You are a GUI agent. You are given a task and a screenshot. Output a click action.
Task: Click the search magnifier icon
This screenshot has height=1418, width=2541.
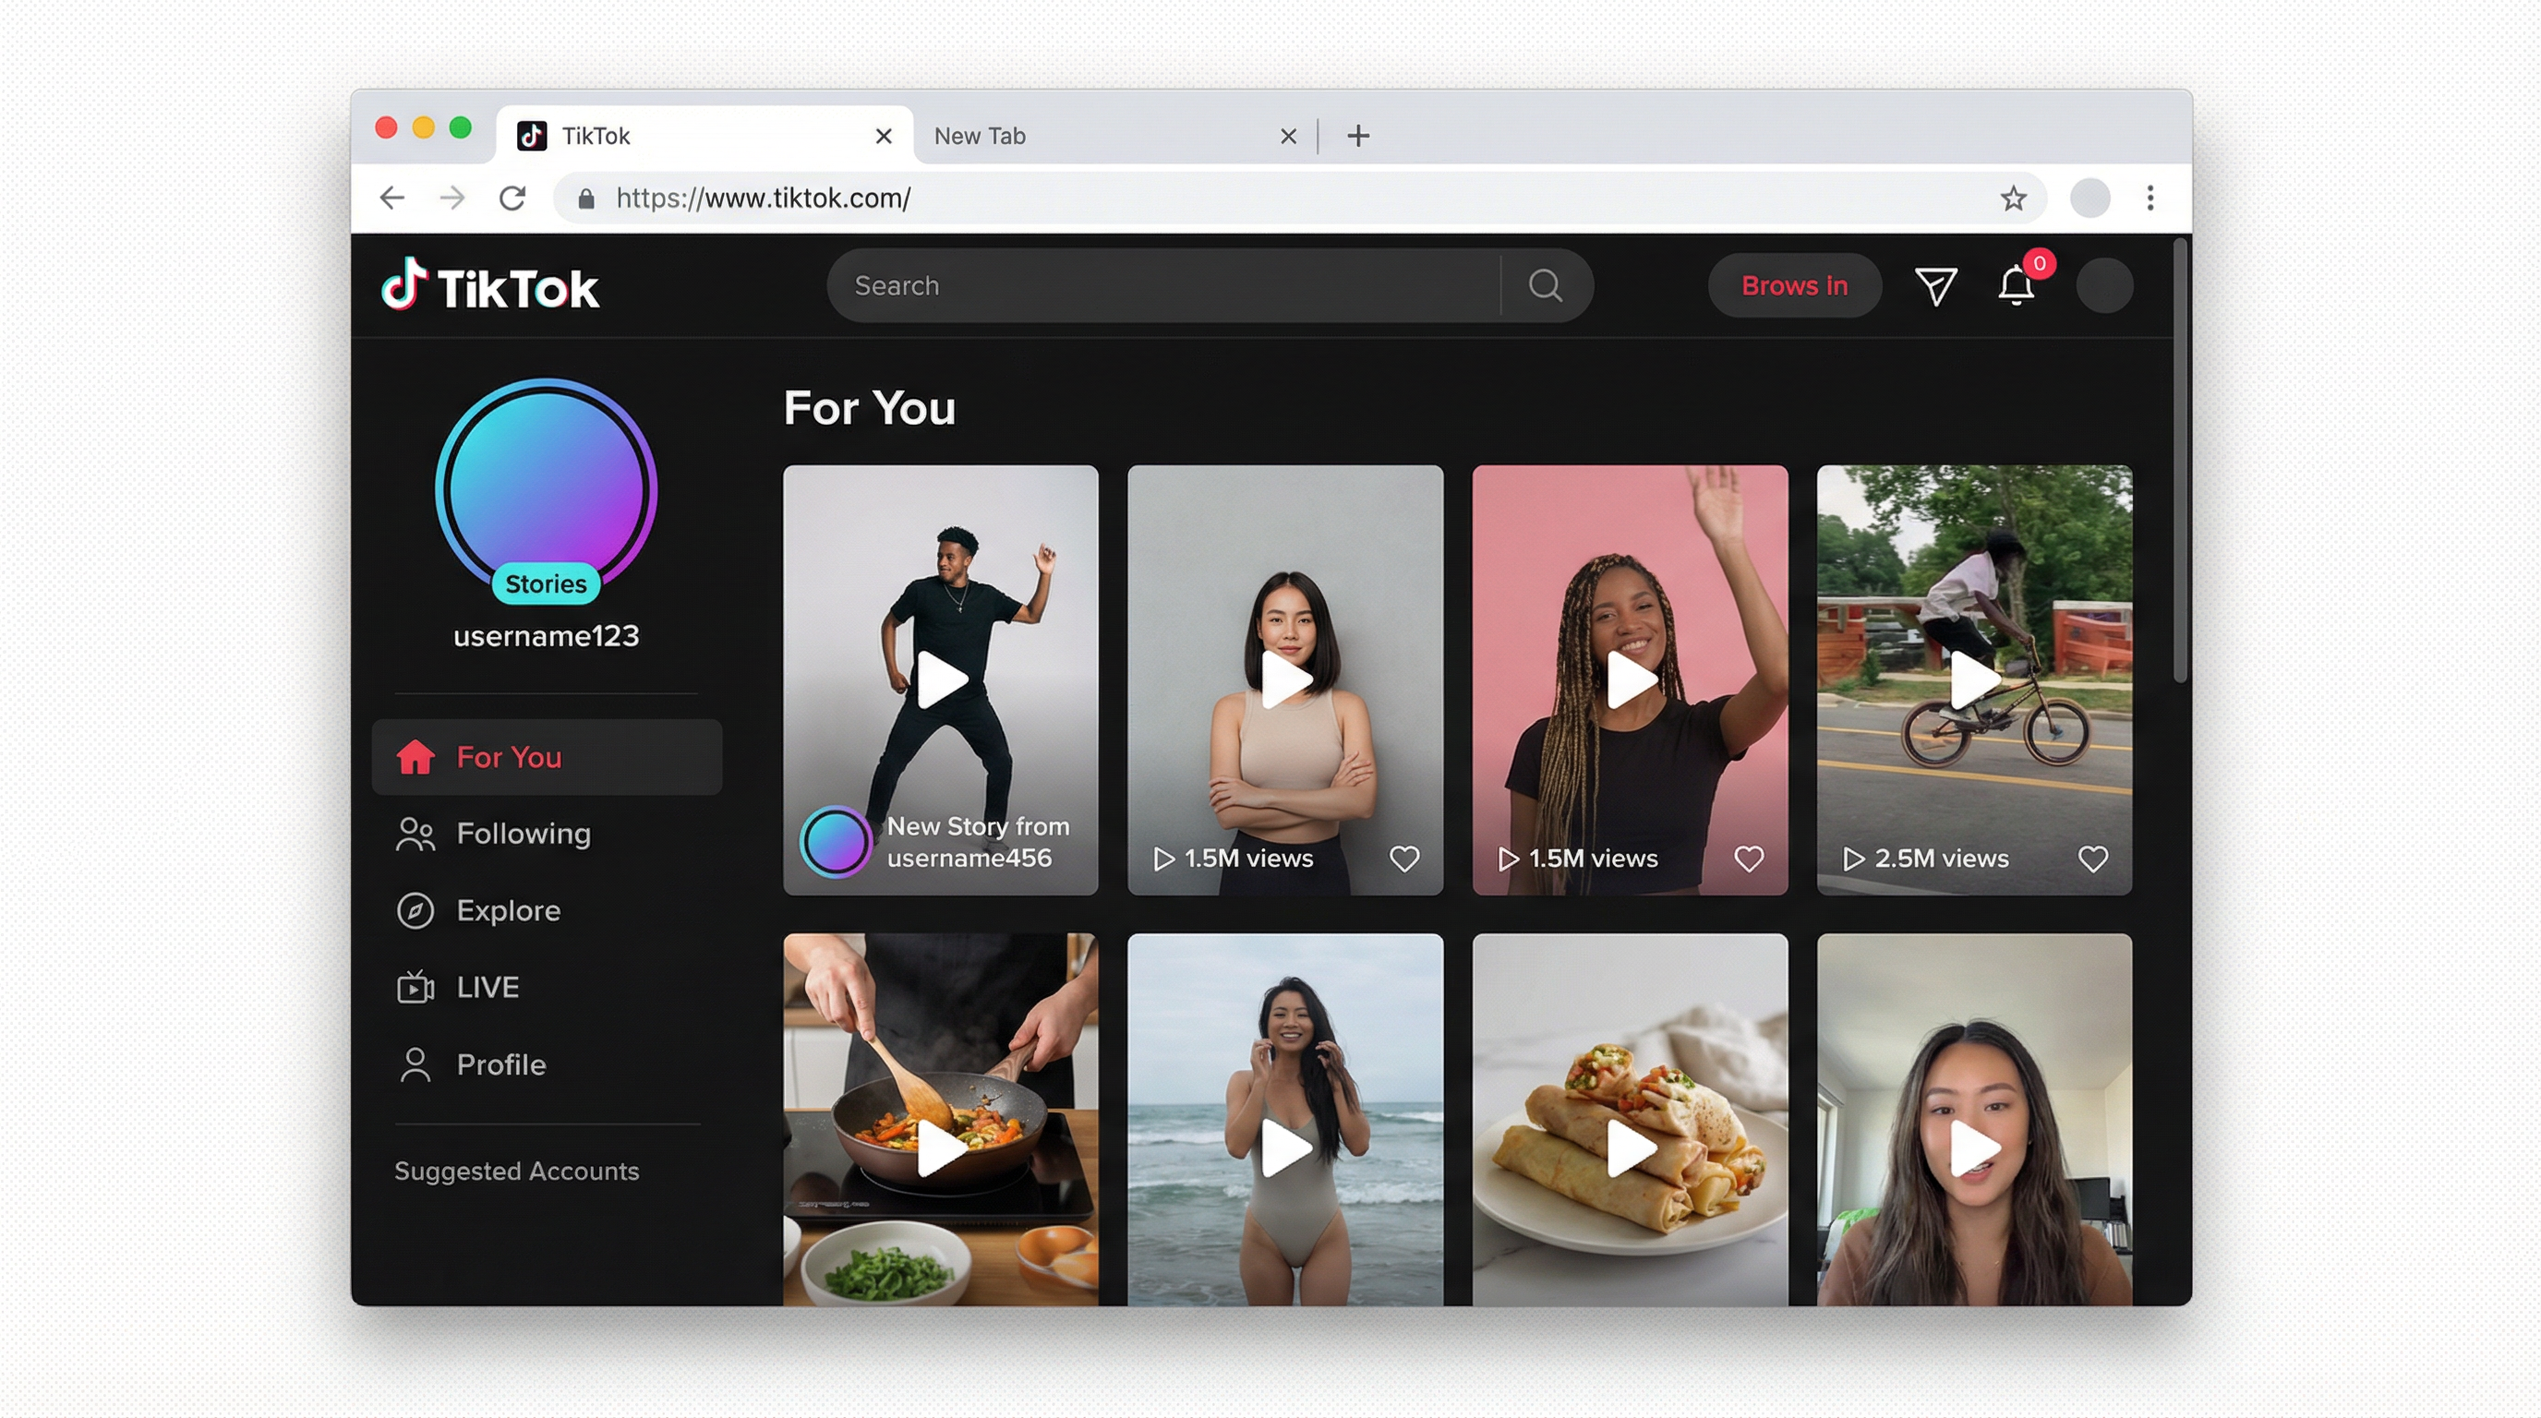click(x=1545, y=286)
